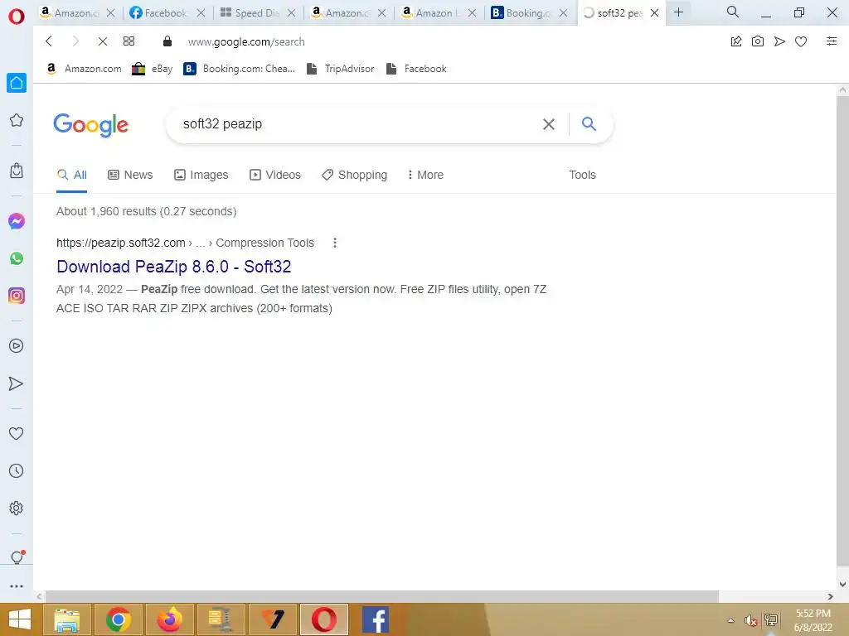Click the horizontal scrollbar at page bottom

(x=381, y=596)
